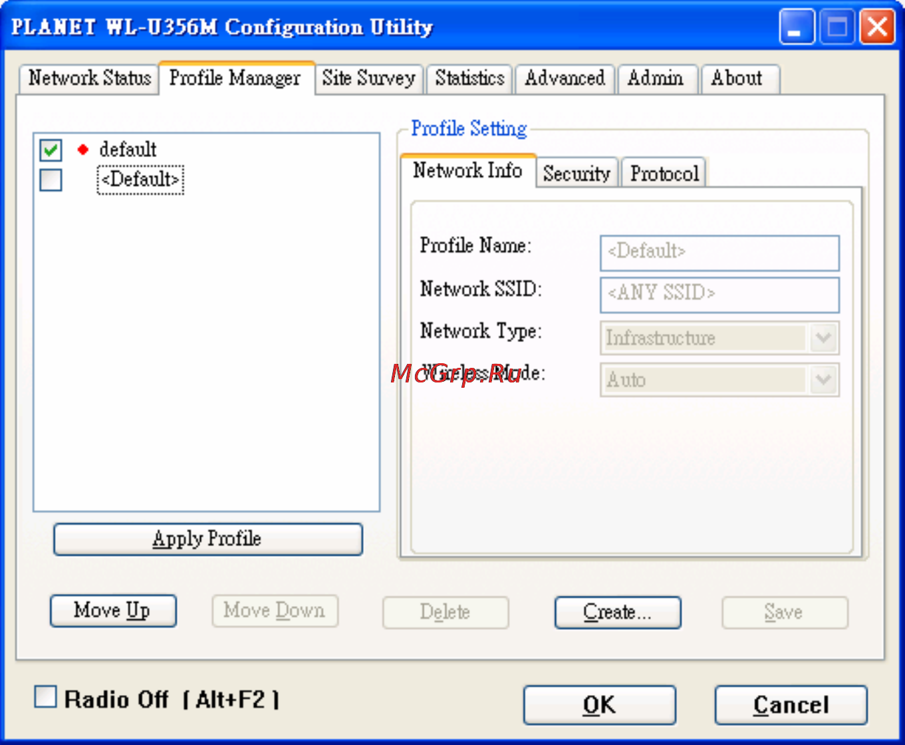Click the Save button
The height and width of the screenshot is (745, 905).
[785, 612]
